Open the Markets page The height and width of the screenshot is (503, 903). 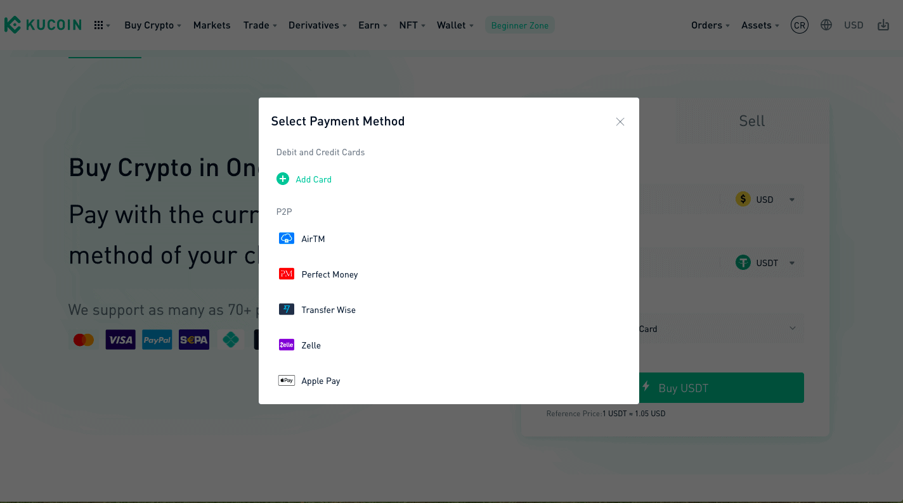pos(212,25)
